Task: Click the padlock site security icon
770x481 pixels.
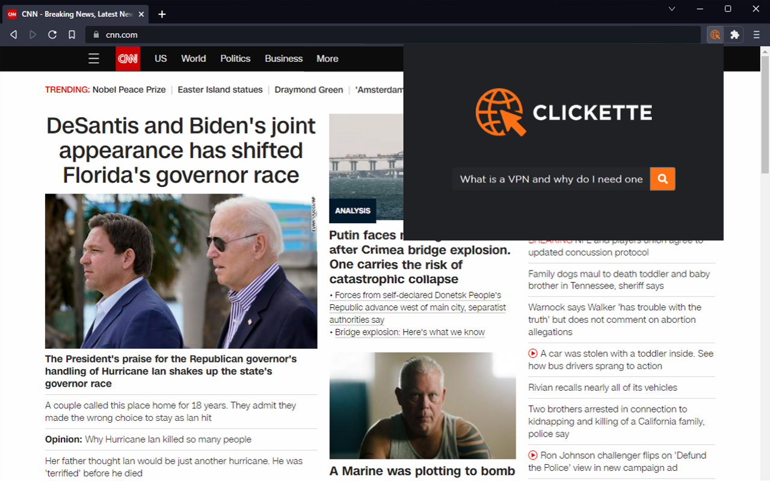Action: click(96, 35)
